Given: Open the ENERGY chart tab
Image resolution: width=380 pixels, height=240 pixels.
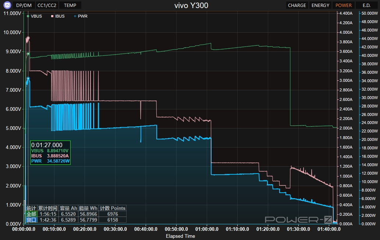Looking at the screenshot, I should point(320,5).
